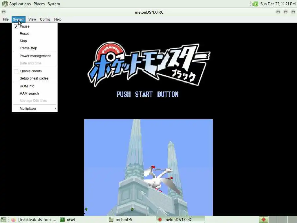Viewport: 297px width, 223px height.
Task: Click the folder icon beside melonDS taskbar entry
Action: tap(111, 220)
